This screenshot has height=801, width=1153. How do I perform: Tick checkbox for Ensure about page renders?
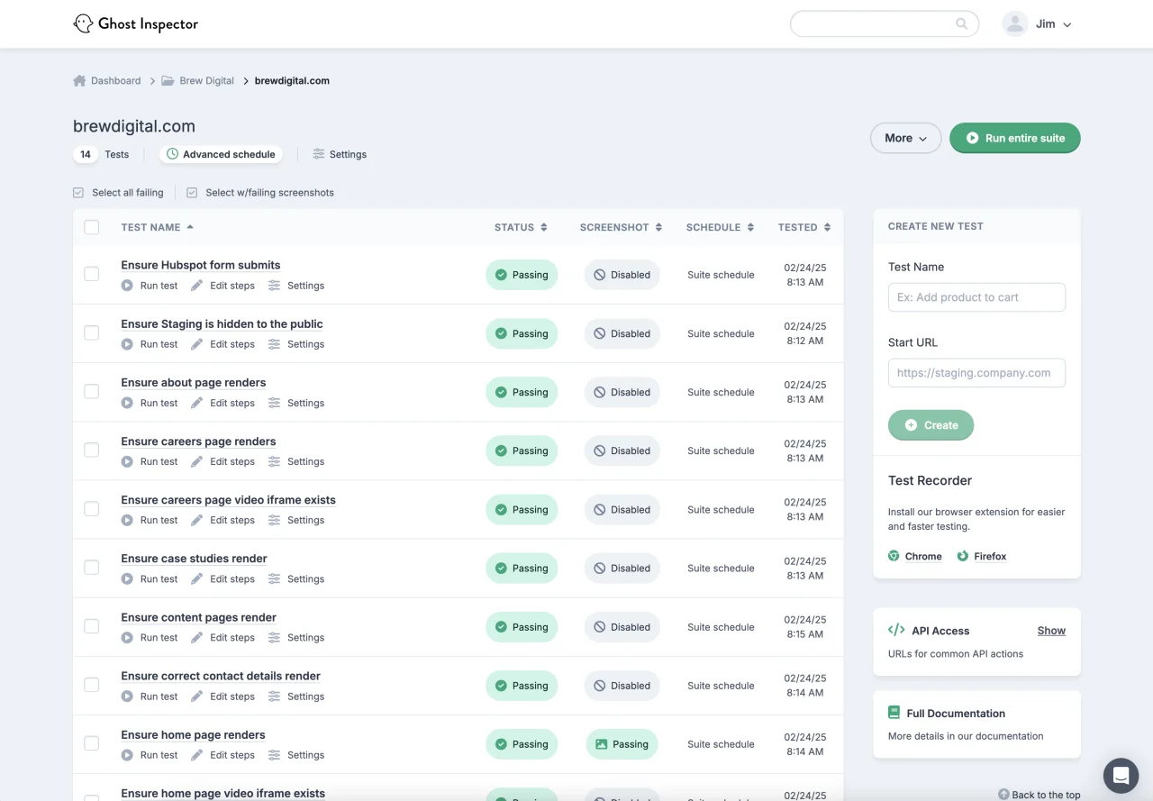click(x=91, y=391)
